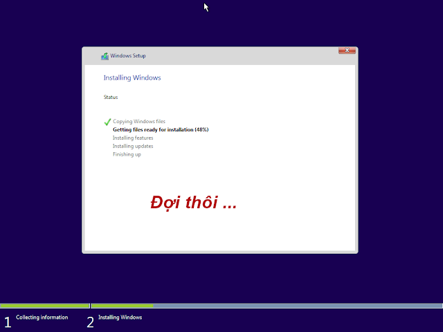Click 'Copying Windows files' status line

139,122
